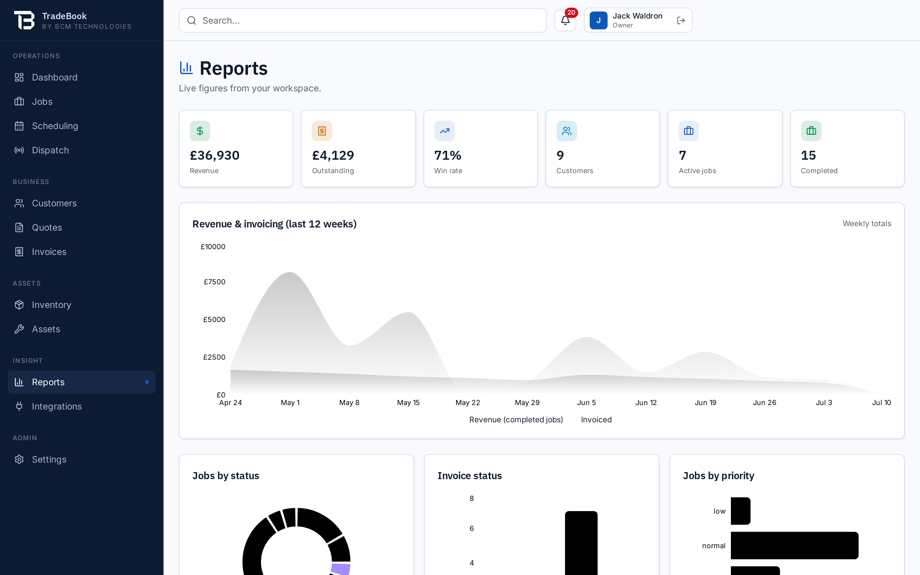Image resolution: width=920 pixels, height=575 pixels.
Task: Click the 7 active jobs value
Action: click(x=682, y=155)
